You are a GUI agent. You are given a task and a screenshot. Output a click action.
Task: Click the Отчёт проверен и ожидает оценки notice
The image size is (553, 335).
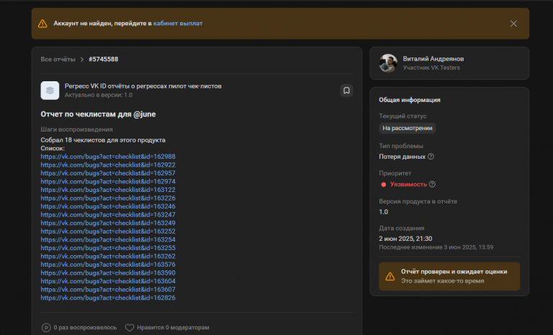coord(449,276)
